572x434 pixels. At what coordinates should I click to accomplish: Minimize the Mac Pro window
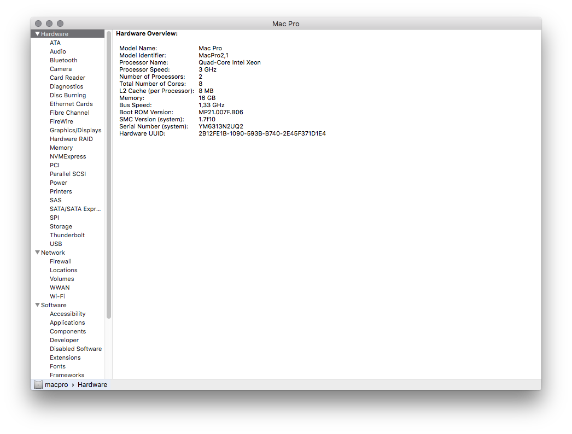tap(49, 24)
